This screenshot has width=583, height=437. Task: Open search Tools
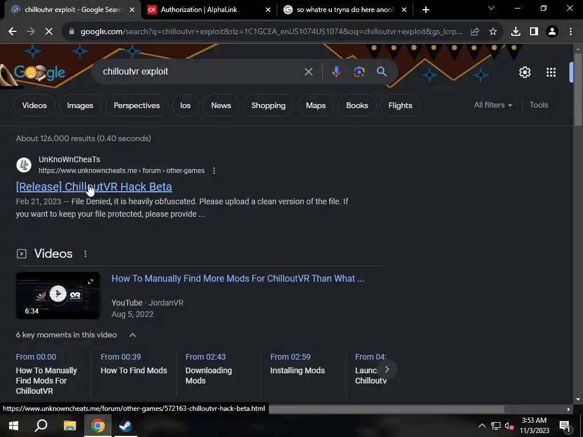click(539, 105)
